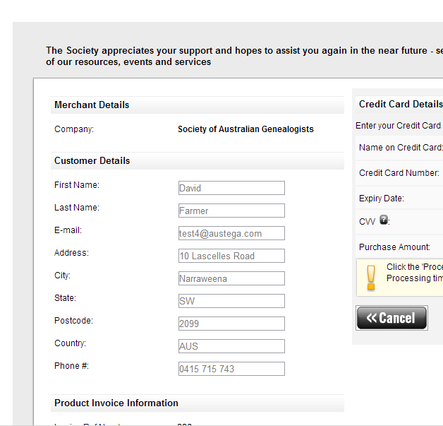443x426 pixels.
Task: Select the Address field with 10 Lascelles Road
Action: [231, 256]
